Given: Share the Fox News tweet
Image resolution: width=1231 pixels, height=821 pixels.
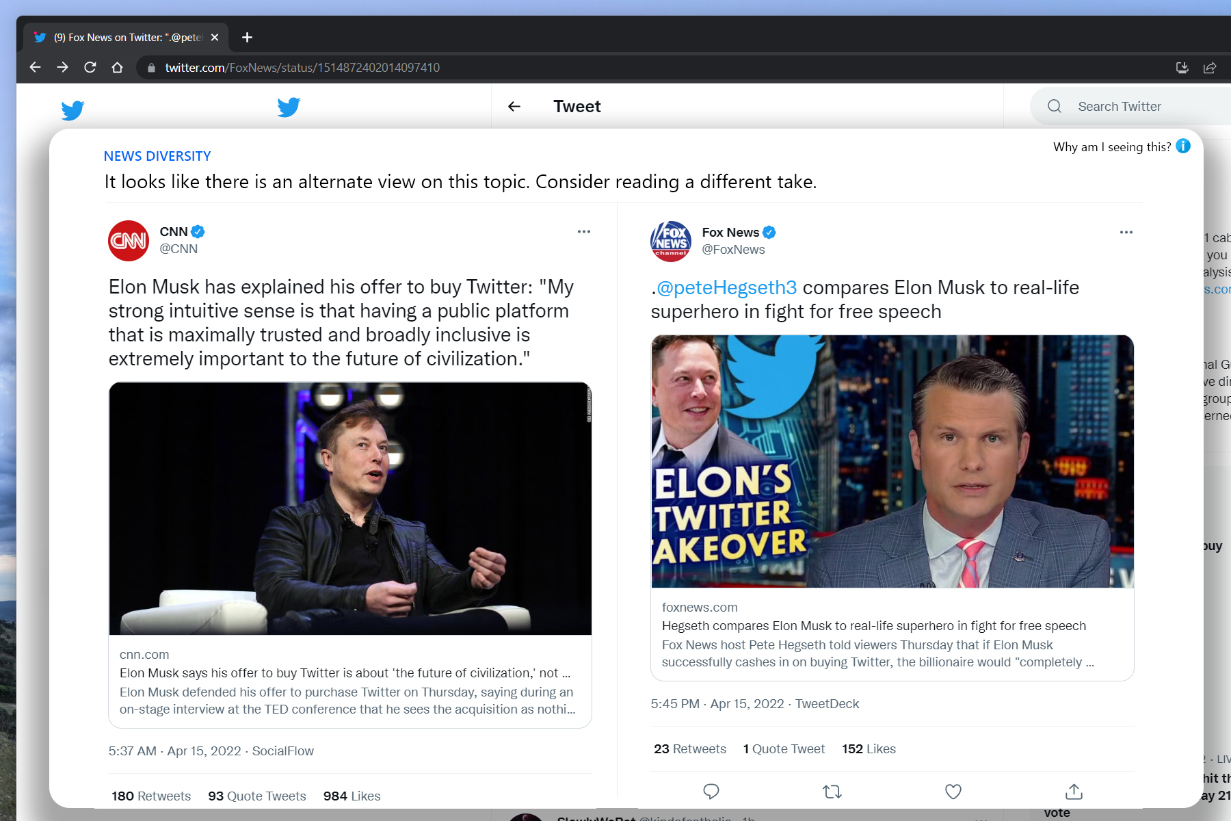Looking at the screenshot, I should coord(1073,792).
